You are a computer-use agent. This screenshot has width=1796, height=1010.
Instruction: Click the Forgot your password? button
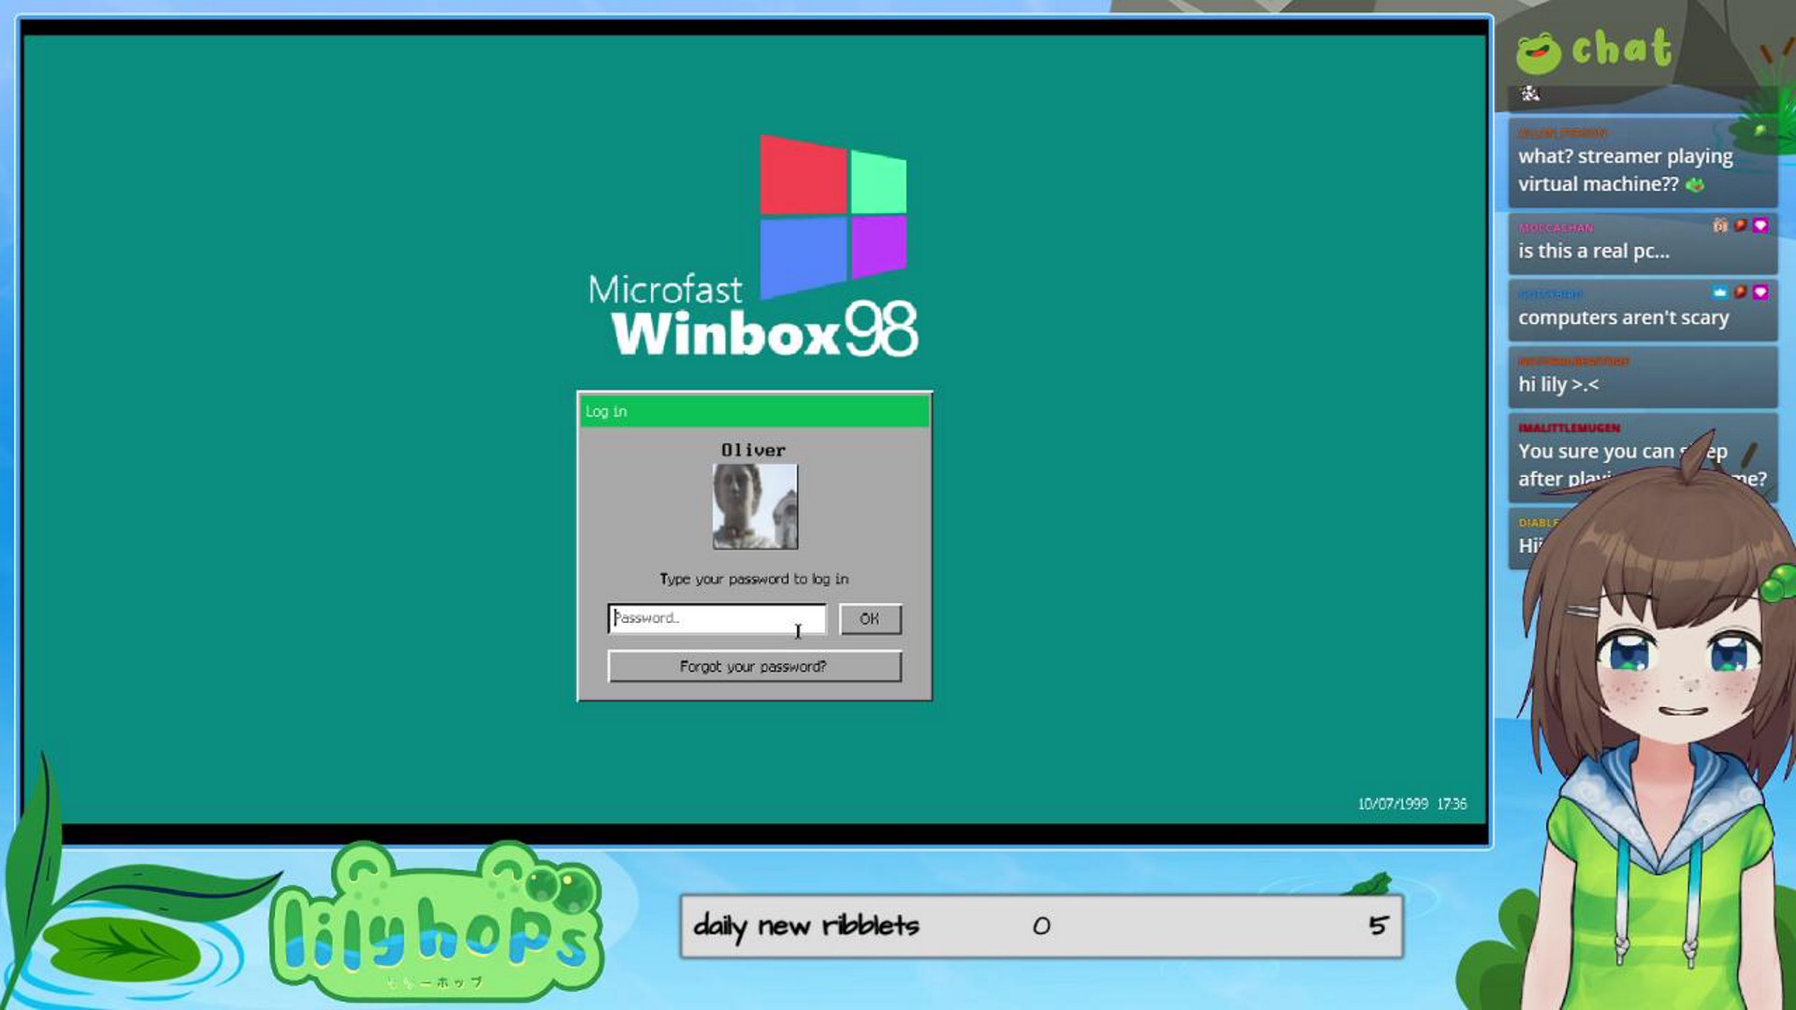(x=754, y=667)
